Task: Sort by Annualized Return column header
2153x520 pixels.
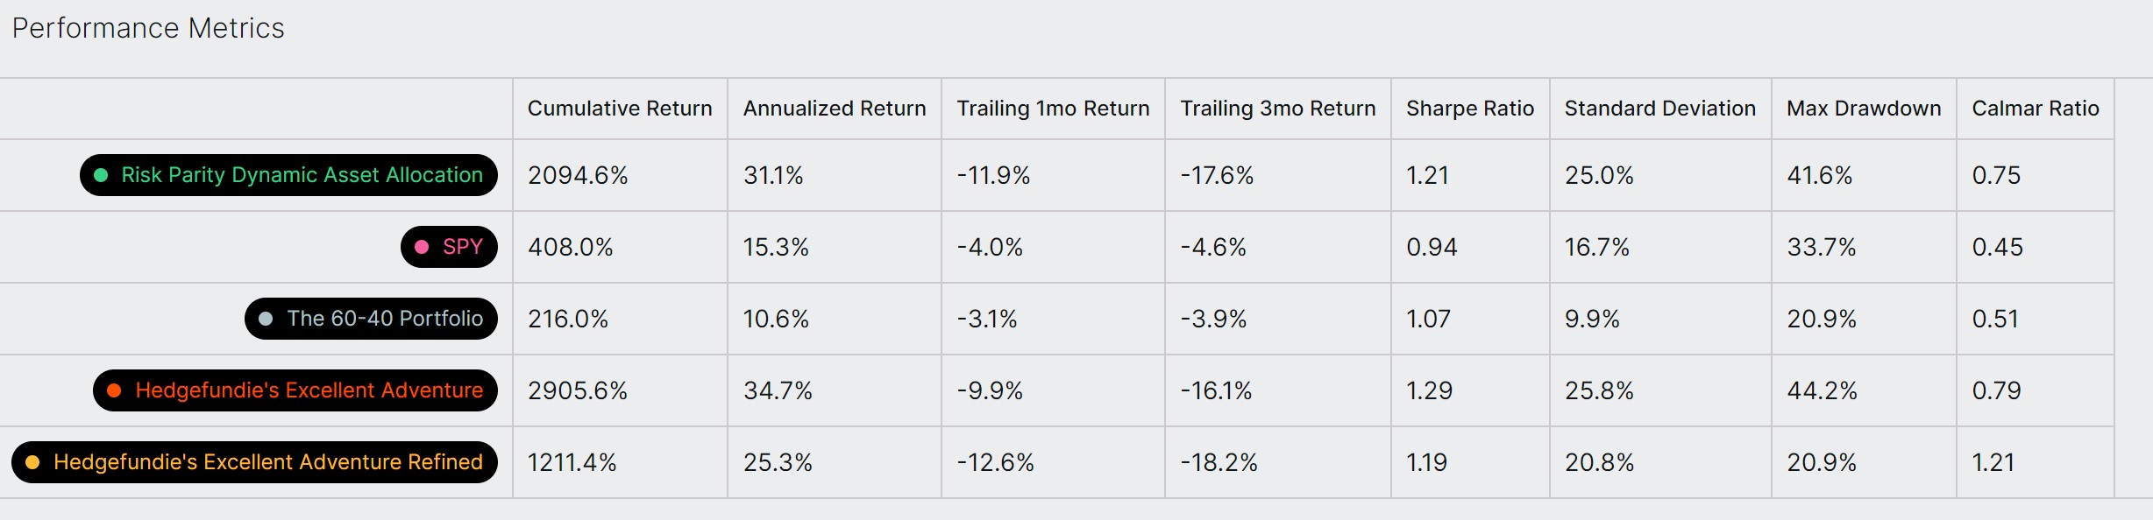Action: tap(835, 109)
